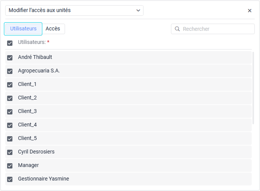The image size is (260, 191).
Task: Deselect the Client_1 checkbox
Action: [x=10, y=85]
